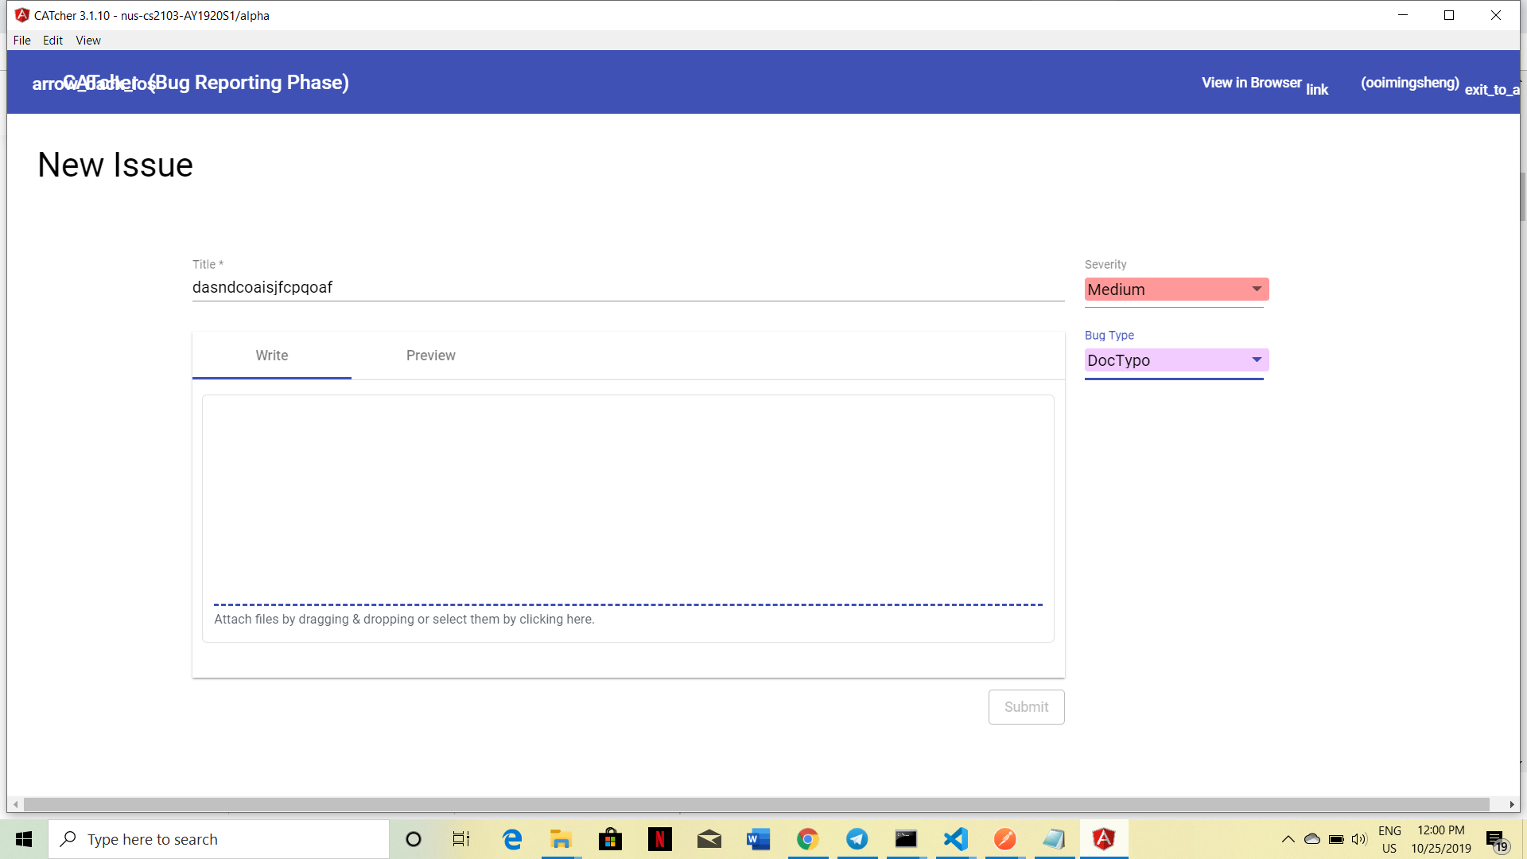Click the horizontal scrollbar at the bottom
The width and height of the screenshot is (1527, 859).
756,804
